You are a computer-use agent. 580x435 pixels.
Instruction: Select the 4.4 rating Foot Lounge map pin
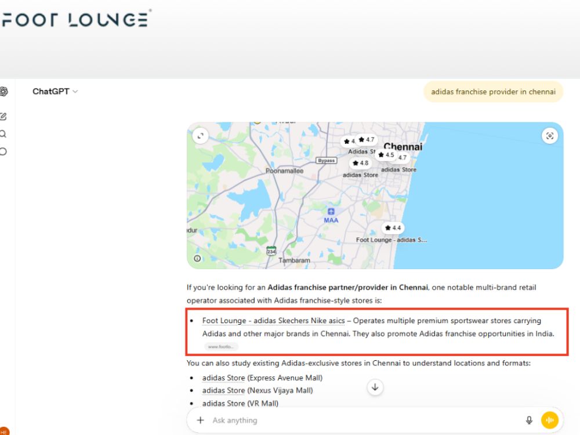(393, 228)
